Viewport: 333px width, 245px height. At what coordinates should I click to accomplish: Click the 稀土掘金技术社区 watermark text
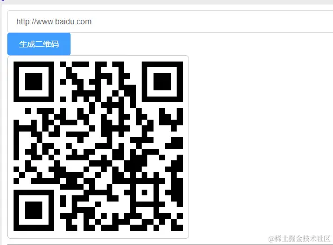299,239
